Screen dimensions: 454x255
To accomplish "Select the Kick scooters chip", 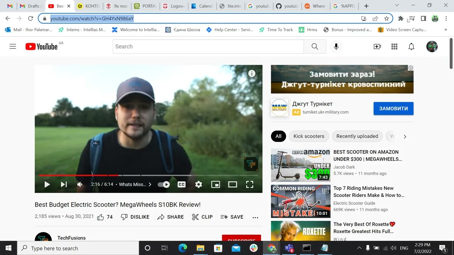I will coord(309,136).
